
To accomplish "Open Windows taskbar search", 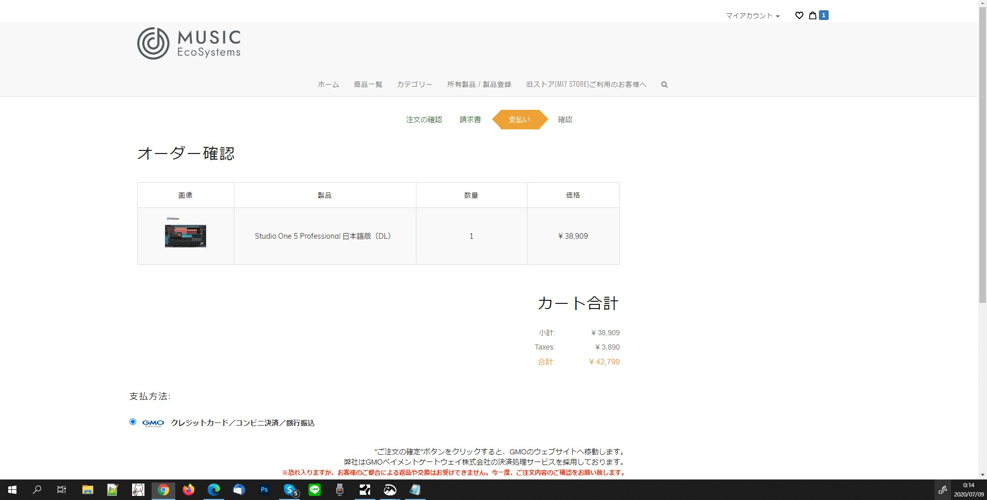I will (x=37, y=490).
